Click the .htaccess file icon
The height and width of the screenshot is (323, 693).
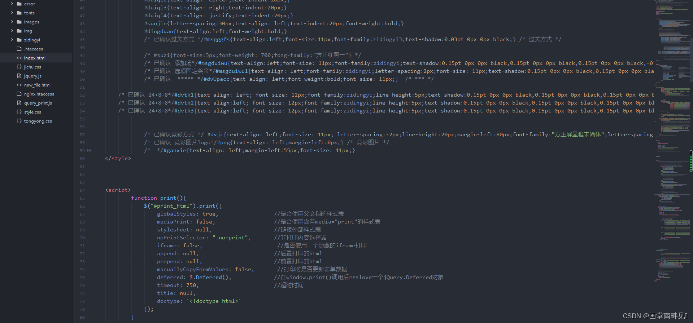pos(19,49)
